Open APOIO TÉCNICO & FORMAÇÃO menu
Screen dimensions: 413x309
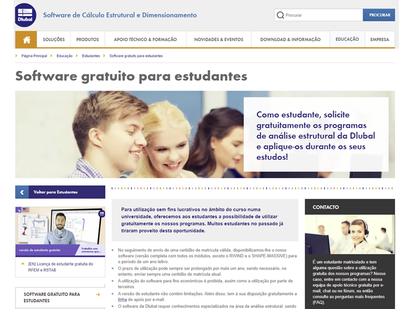[146, 40]
